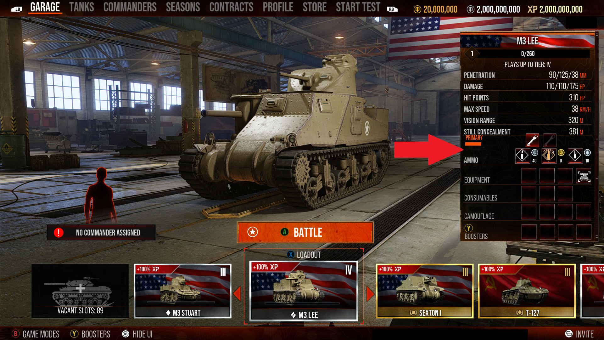Show next tank with right arrow

coord(370,294)
